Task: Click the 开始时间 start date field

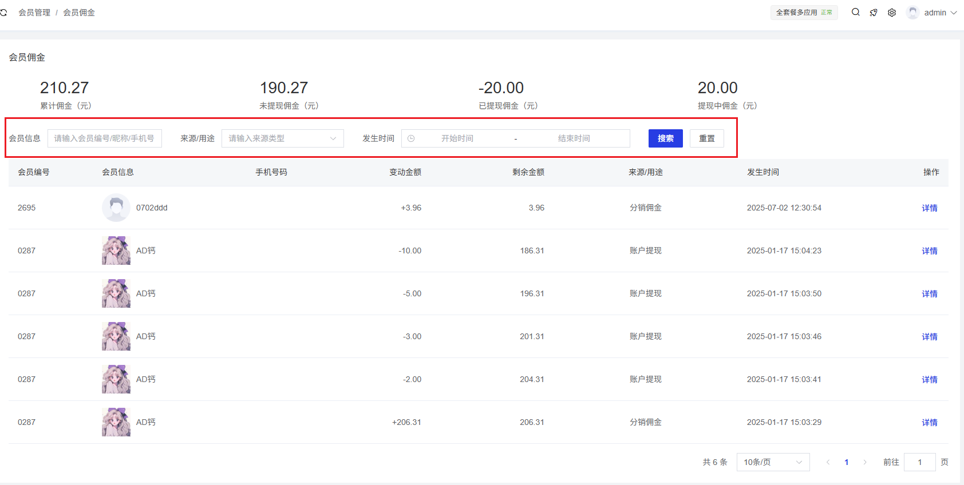Action: click(457, 138)
